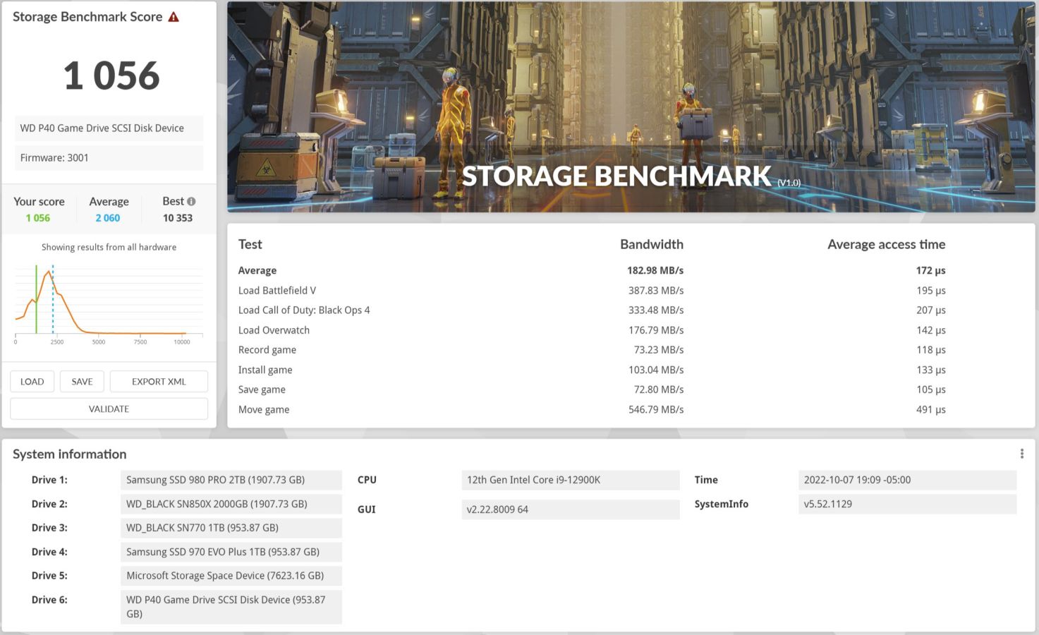This screenshot has height=635, width=1039.
Task: Click the info icon next to Best
Action: (191, 201)
